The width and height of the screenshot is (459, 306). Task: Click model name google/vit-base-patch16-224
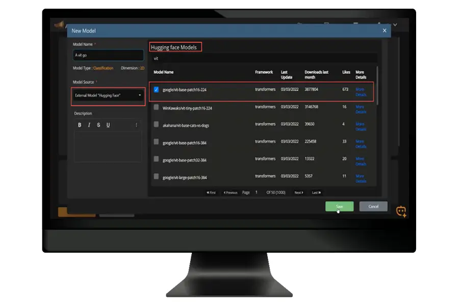[x=185, y=90]
